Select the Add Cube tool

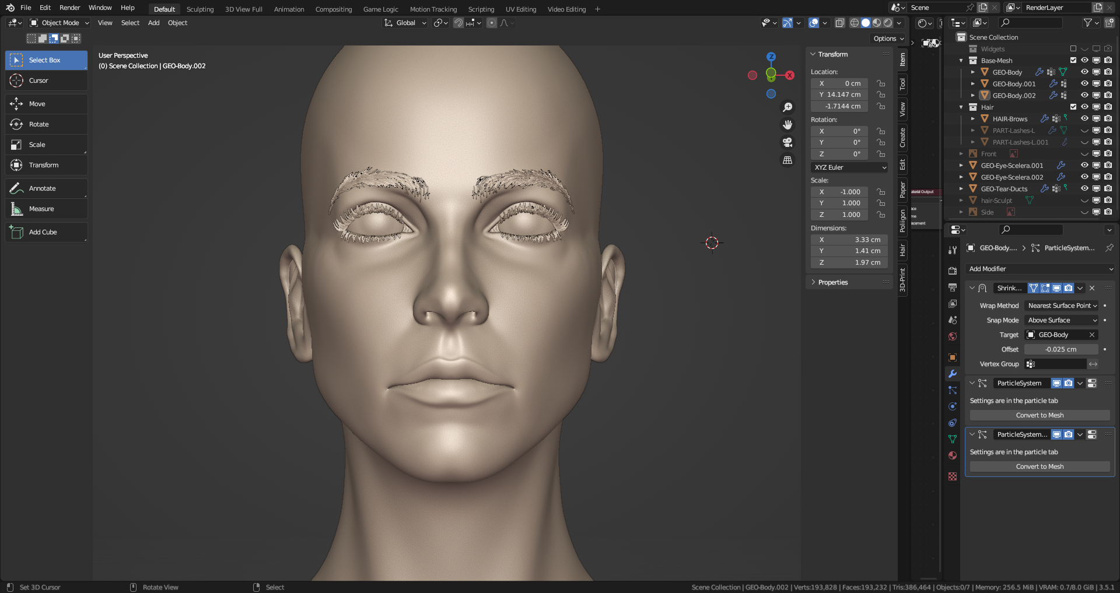coord(46,232)
